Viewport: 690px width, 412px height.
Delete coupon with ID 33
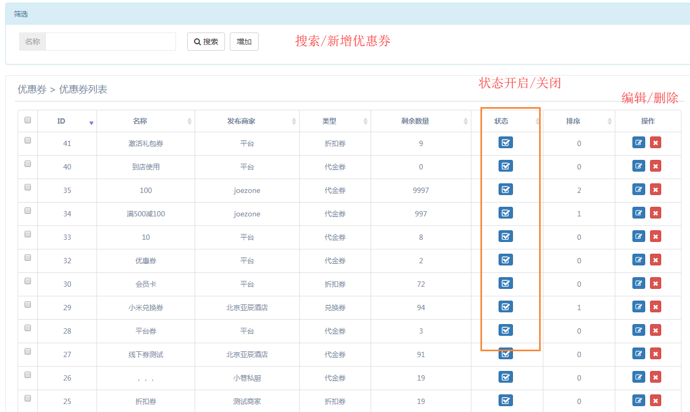[x=655, y=236]
